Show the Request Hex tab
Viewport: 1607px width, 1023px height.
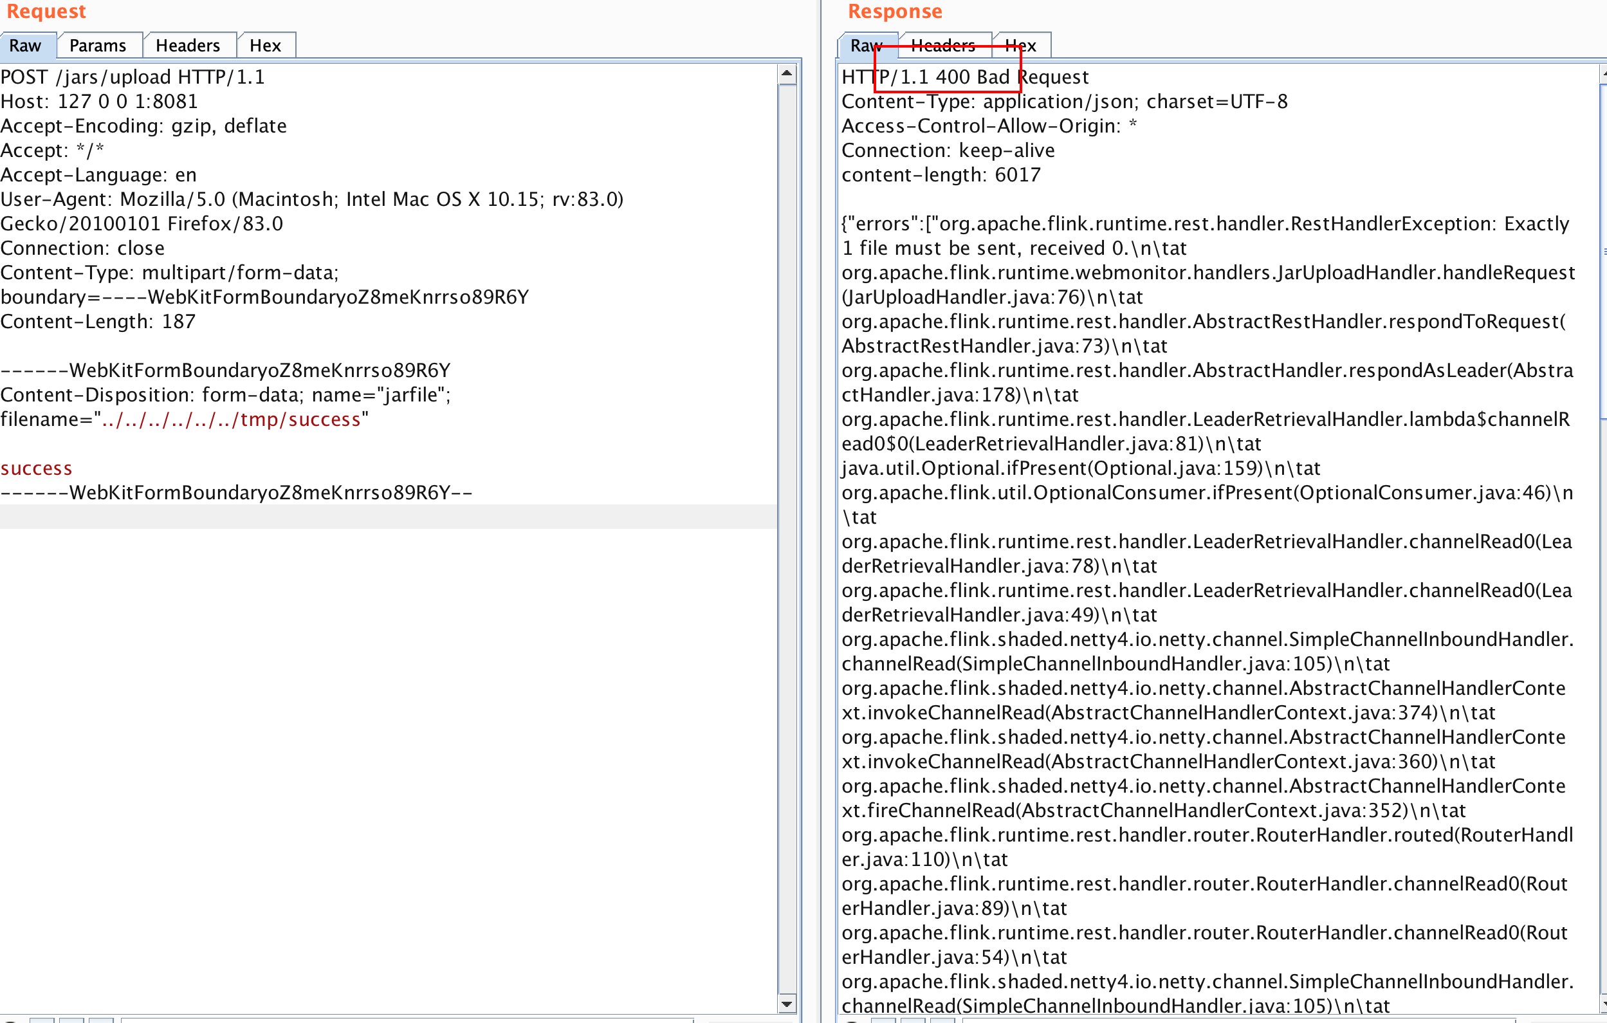coord(266,46)
